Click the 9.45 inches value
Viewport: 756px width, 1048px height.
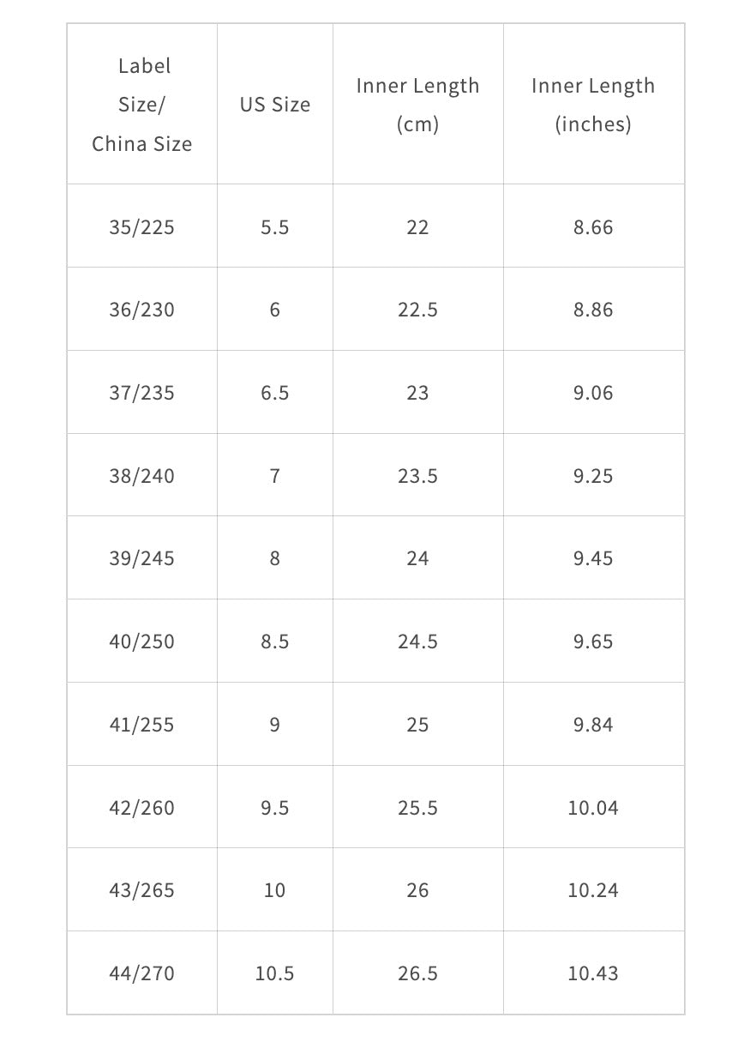coord(593,558)
